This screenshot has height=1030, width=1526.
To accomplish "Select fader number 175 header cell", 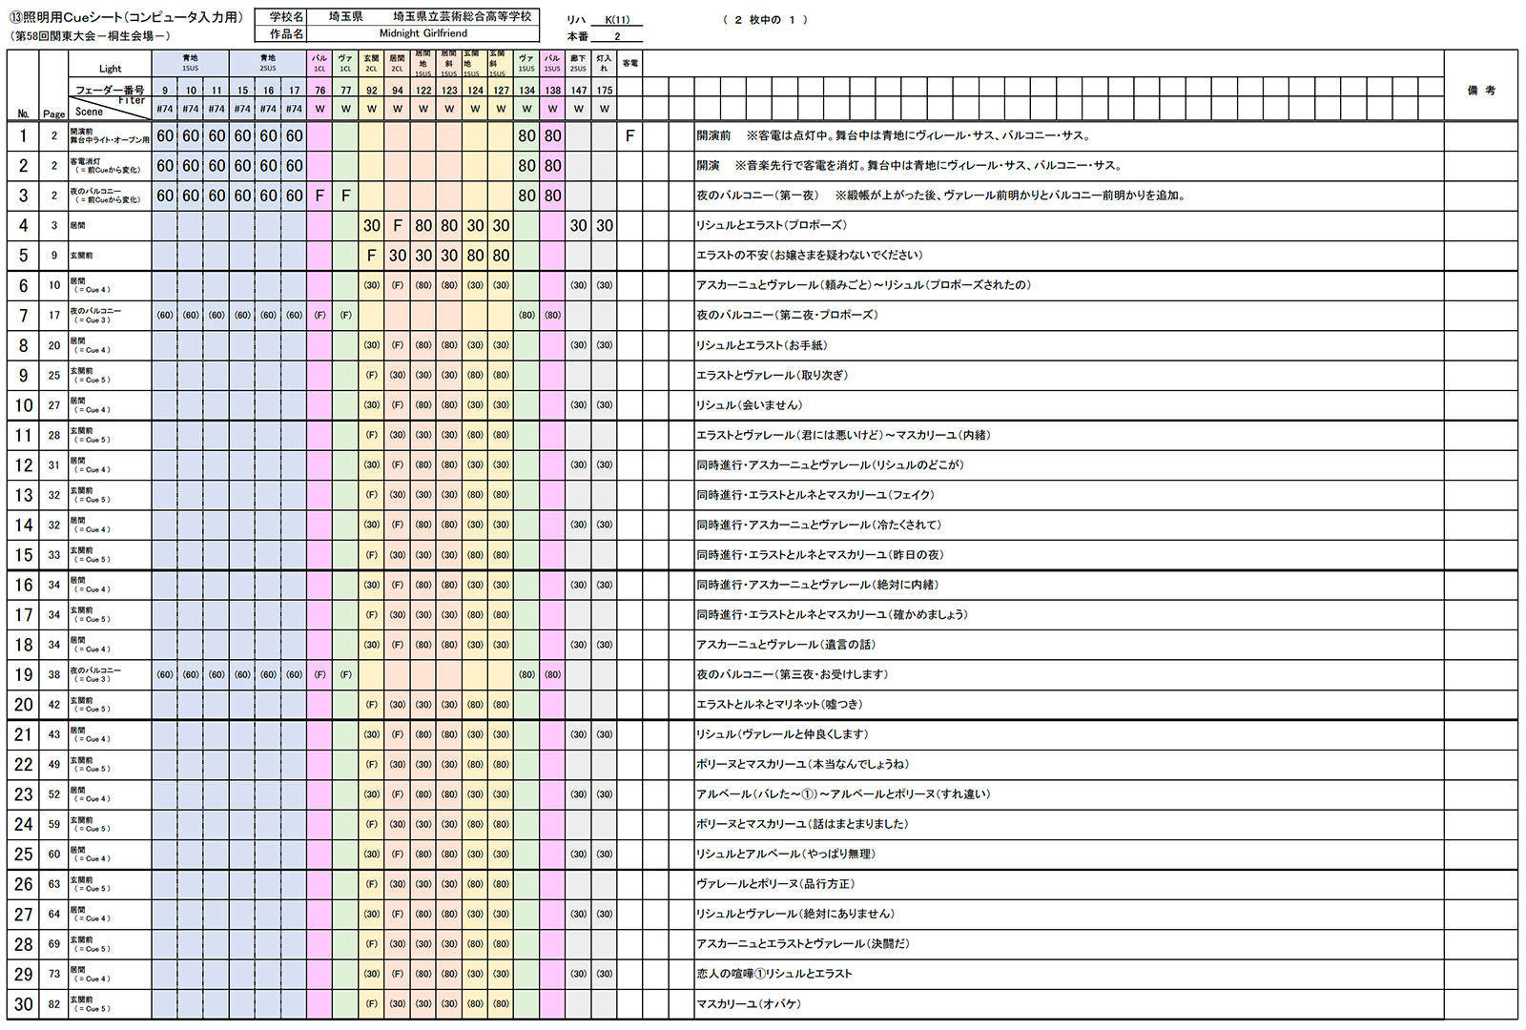I will 604,91.
